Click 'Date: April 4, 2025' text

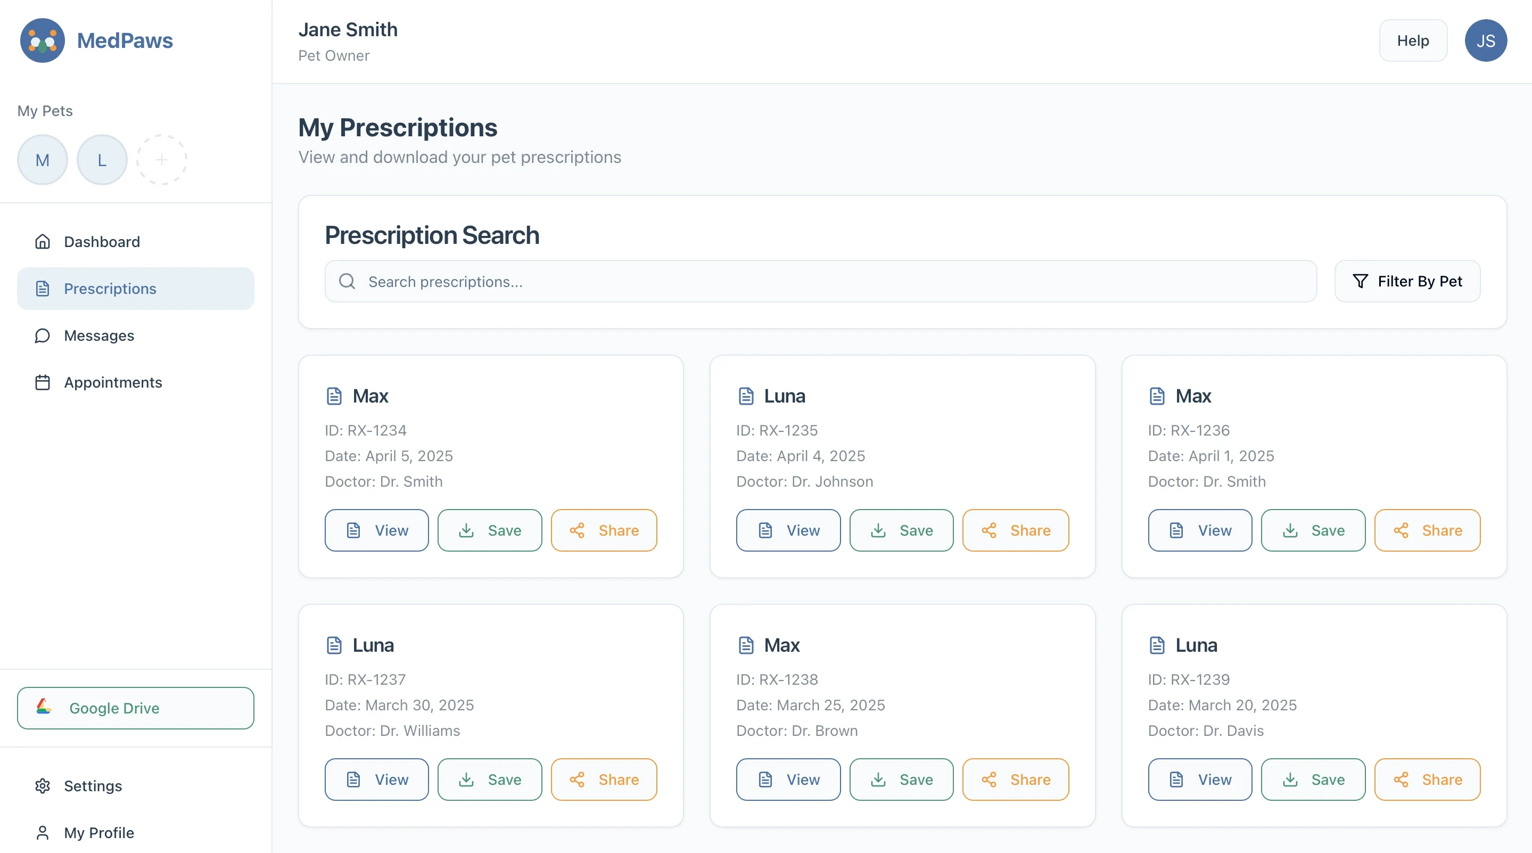click(801, 456)
